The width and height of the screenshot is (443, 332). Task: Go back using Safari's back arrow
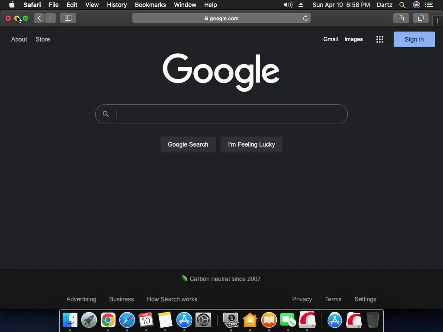pos(39,18)
